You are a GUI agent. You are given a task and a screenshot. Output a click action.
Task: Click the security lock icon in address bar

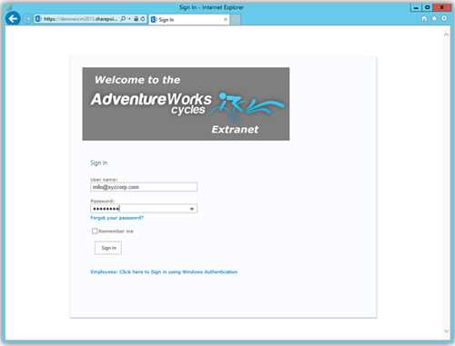[x=136, y=19]
